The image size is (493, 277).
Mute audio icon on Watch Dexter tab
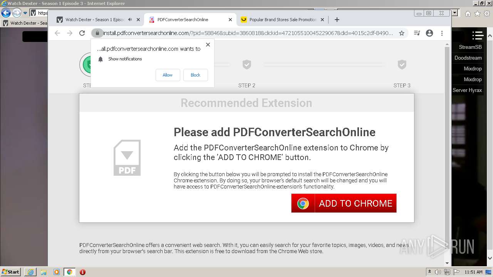click(130, 20)
